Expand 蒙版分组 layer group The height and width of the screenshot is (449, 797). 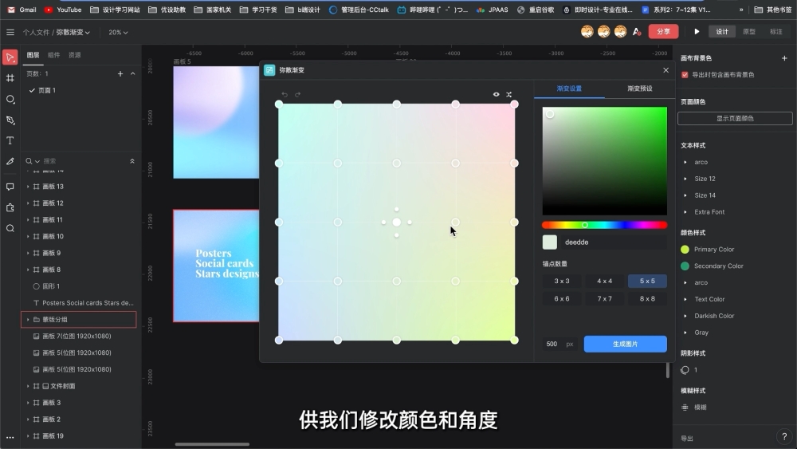(28, 320)
